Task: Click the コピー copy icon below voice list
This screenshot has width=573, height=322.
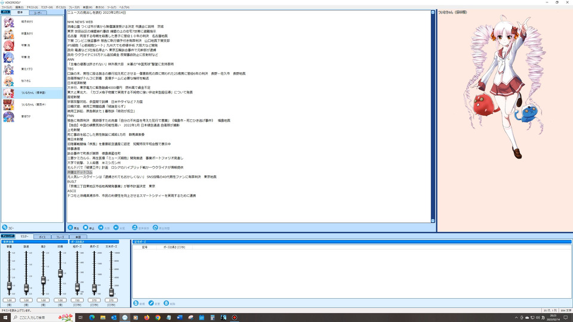Action: point(5,227)
